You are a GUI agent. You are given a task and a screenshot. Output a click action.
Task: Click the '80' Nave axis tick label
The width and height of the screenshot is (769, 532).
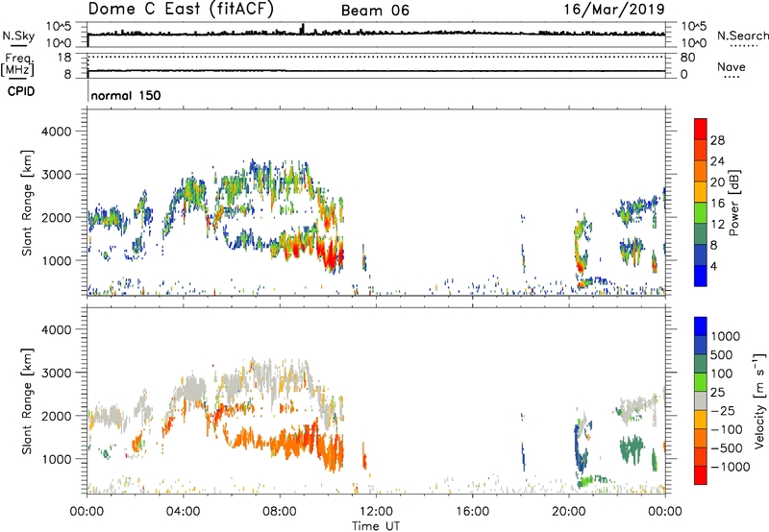tap(688, 58)
